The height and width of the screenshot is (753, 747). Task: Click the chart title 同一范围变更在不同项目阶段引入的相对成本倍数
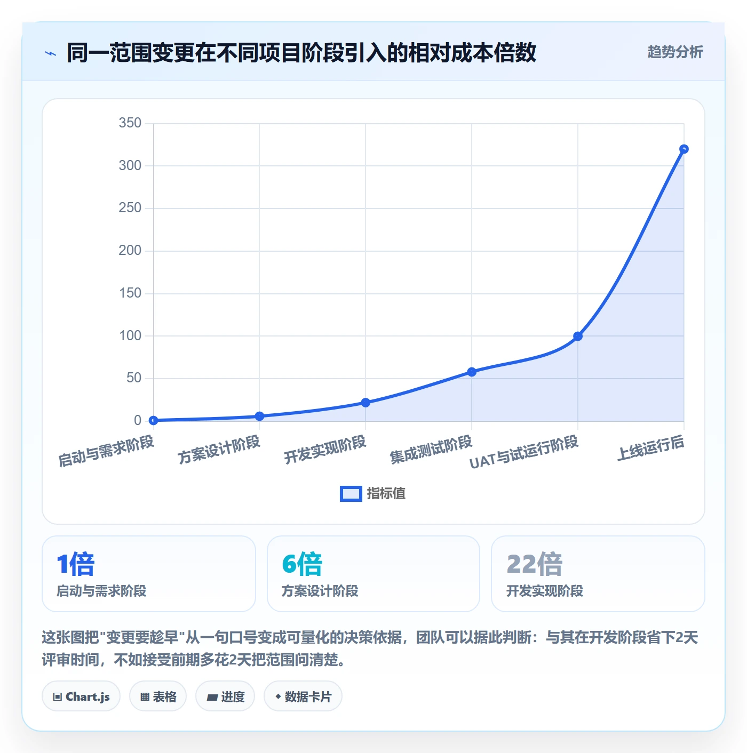pyautogui.click(x=301, y=53)
